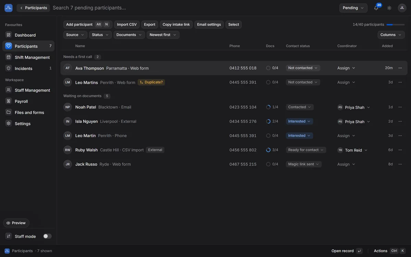Screen dimensions: 411x257
Task: Open notifications bell with 20 badge
Action: pos(376,8)
